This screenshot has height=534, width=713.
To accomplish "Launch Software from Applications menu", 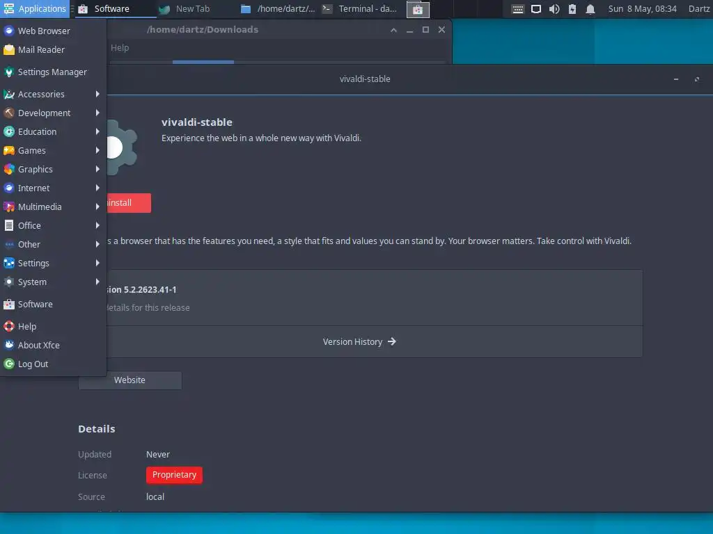I will pyautogui.click(x=53, y=305).
